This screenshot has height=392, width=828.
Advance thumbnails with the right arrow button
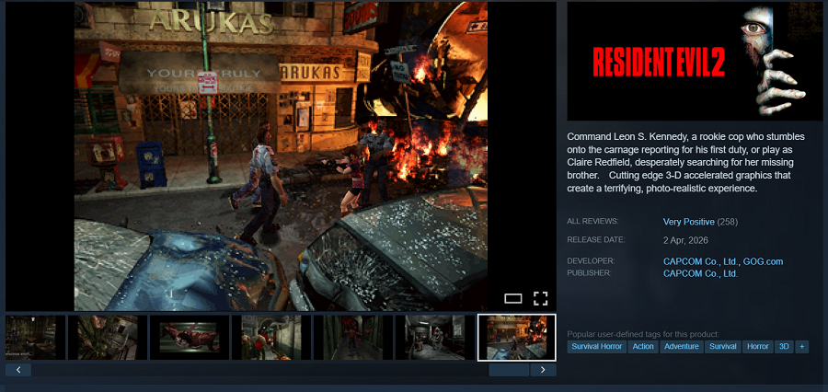point(543,370)
